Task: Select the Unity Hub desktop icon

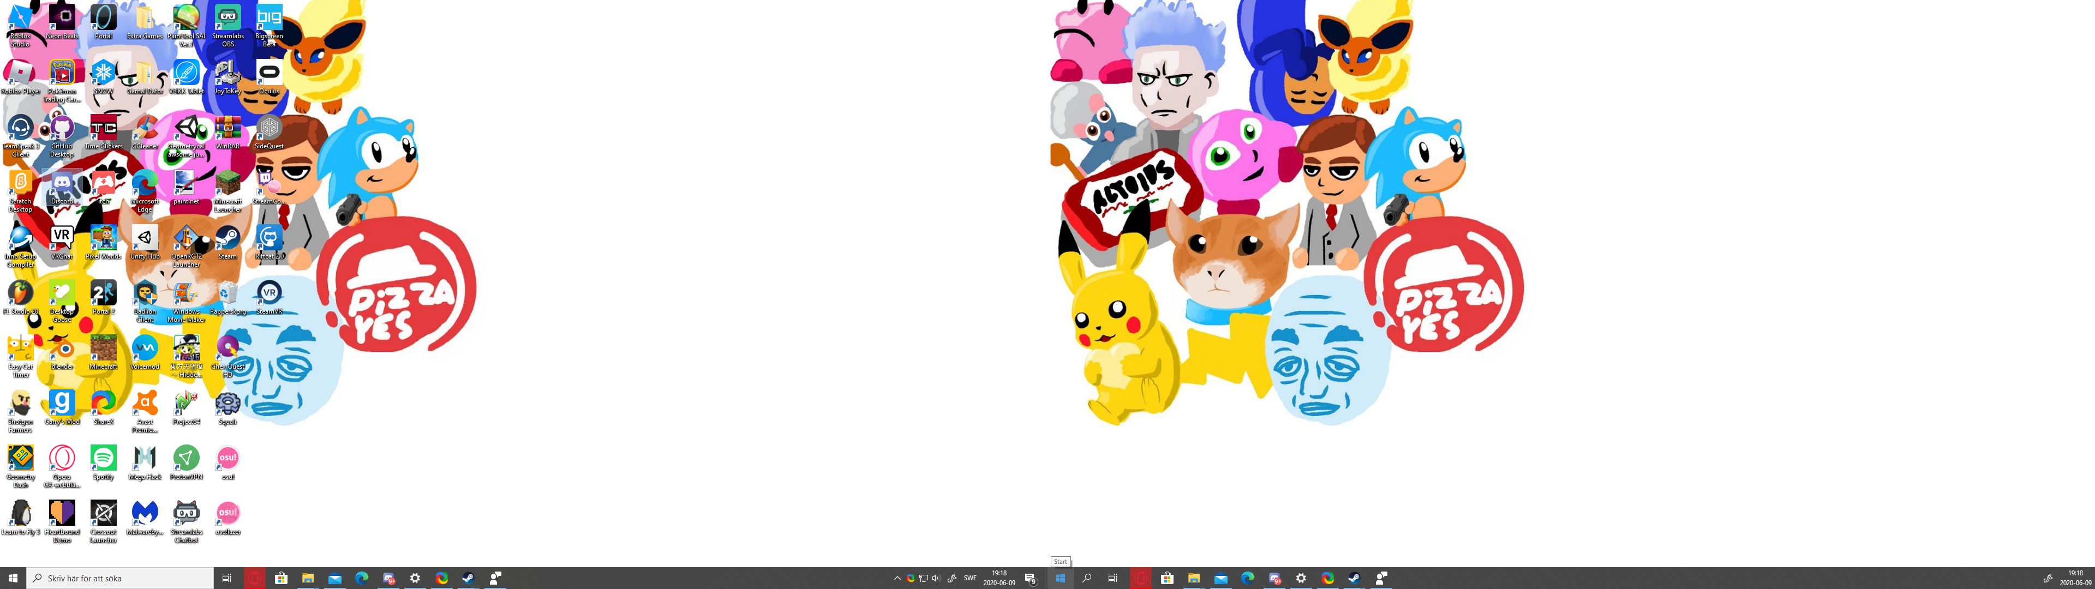Action: coord(145,243)
